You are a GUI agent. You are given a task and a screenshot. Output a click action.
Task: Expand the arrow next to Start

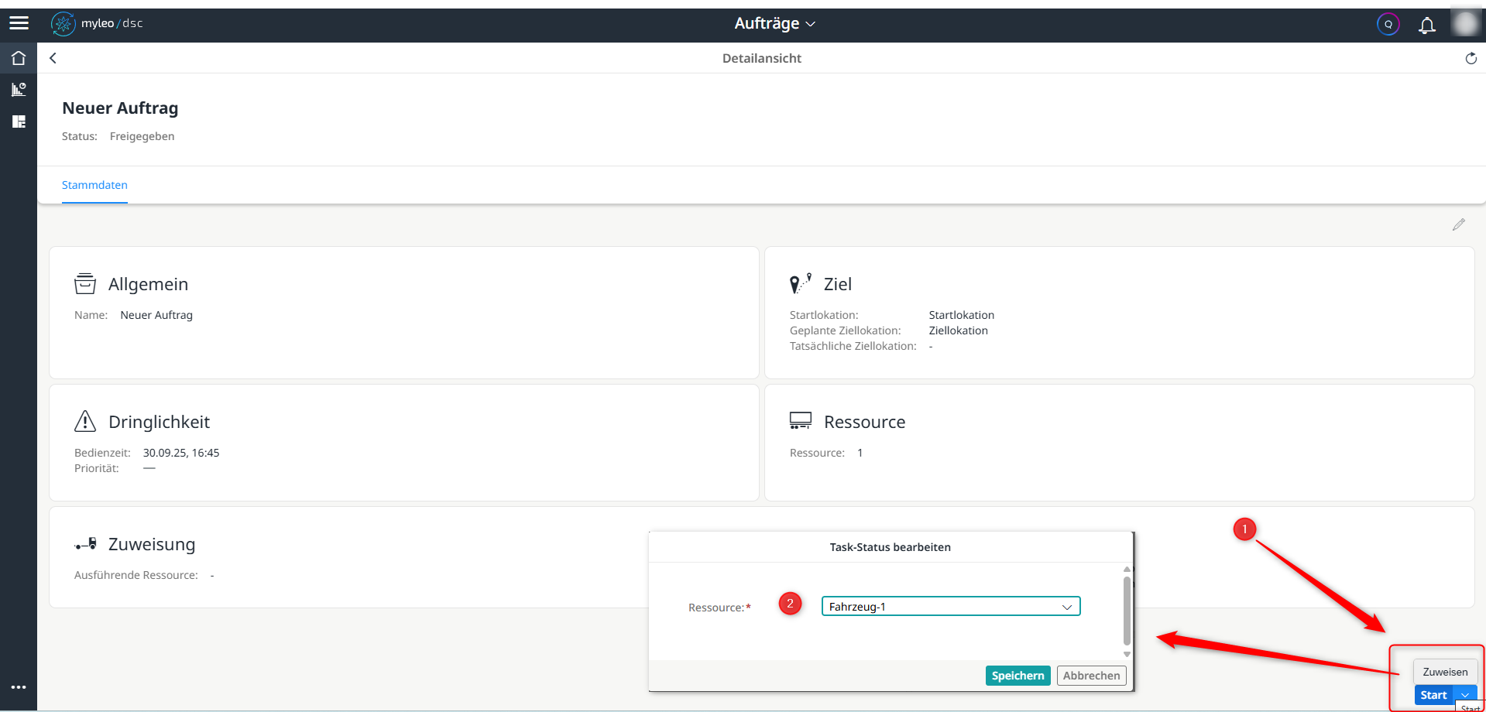(x=1465, y=695)
